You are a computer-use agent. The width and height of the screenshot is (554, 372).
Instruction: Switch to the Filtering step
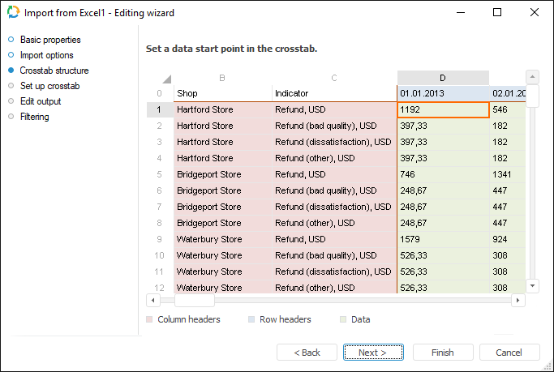(34, 117)
